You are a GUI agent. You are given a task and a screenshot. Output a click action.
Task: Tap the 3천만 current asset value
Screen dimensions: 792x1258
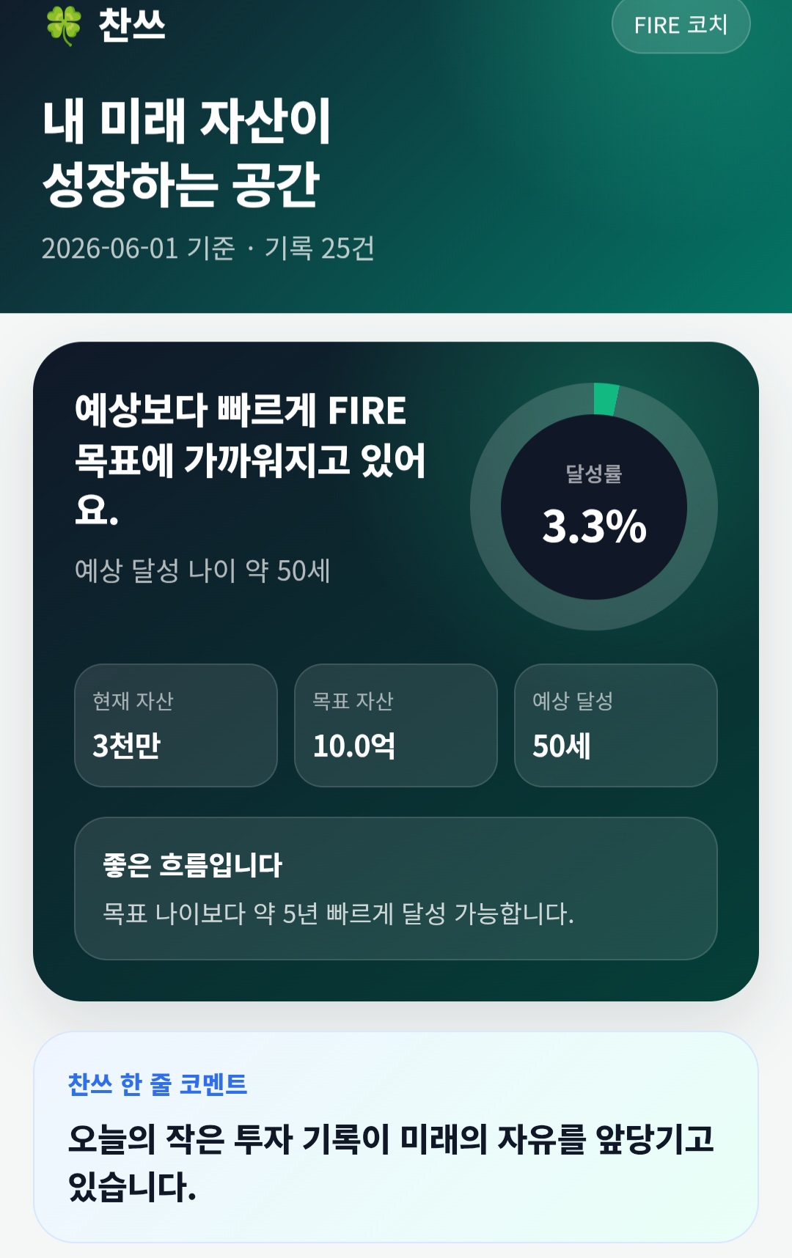pyautogui.click(x=126, y=746)
